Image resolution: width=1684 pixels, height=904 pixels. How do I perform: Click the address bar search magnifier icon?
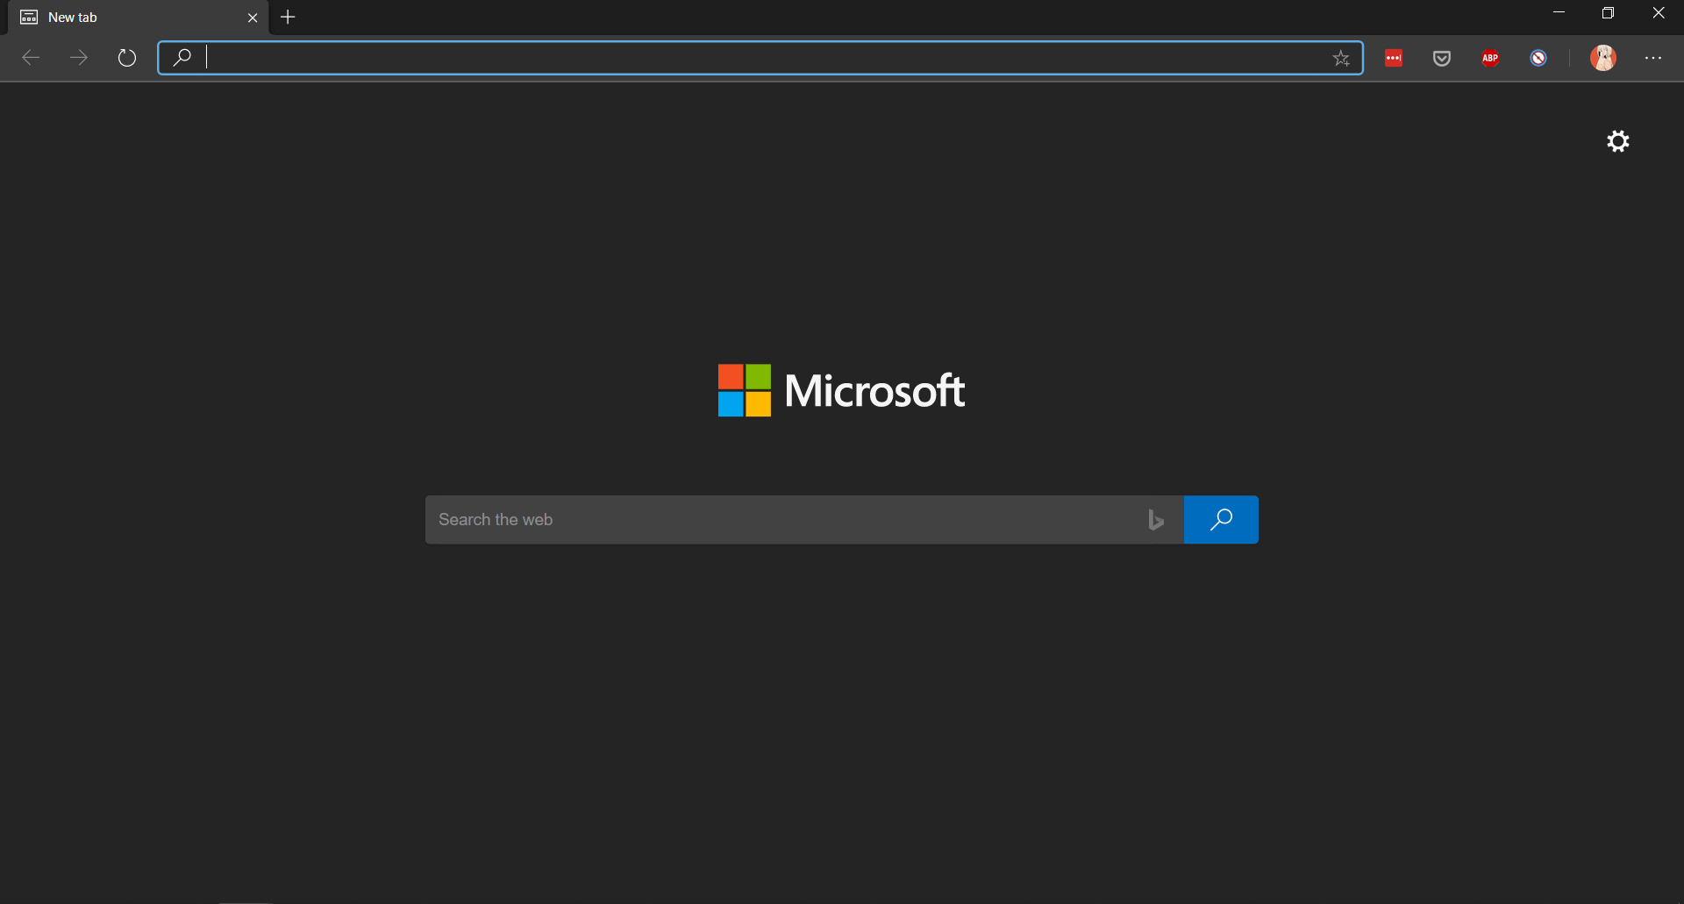182,58
